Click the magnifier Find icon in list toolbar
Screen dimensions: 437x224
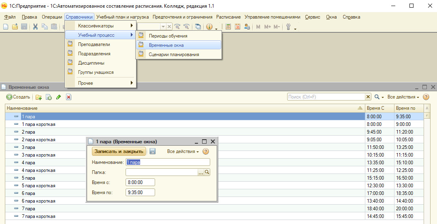coord(377,97)
